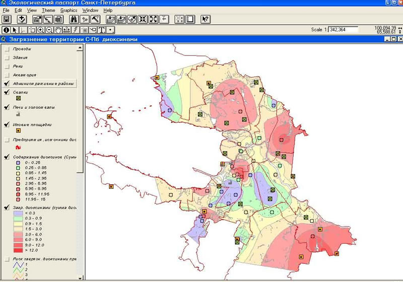Click the Add Theme toolbar icon
The width and height of the screenshot is (403, 282).
pyautogui.click(x=22, y=20)
